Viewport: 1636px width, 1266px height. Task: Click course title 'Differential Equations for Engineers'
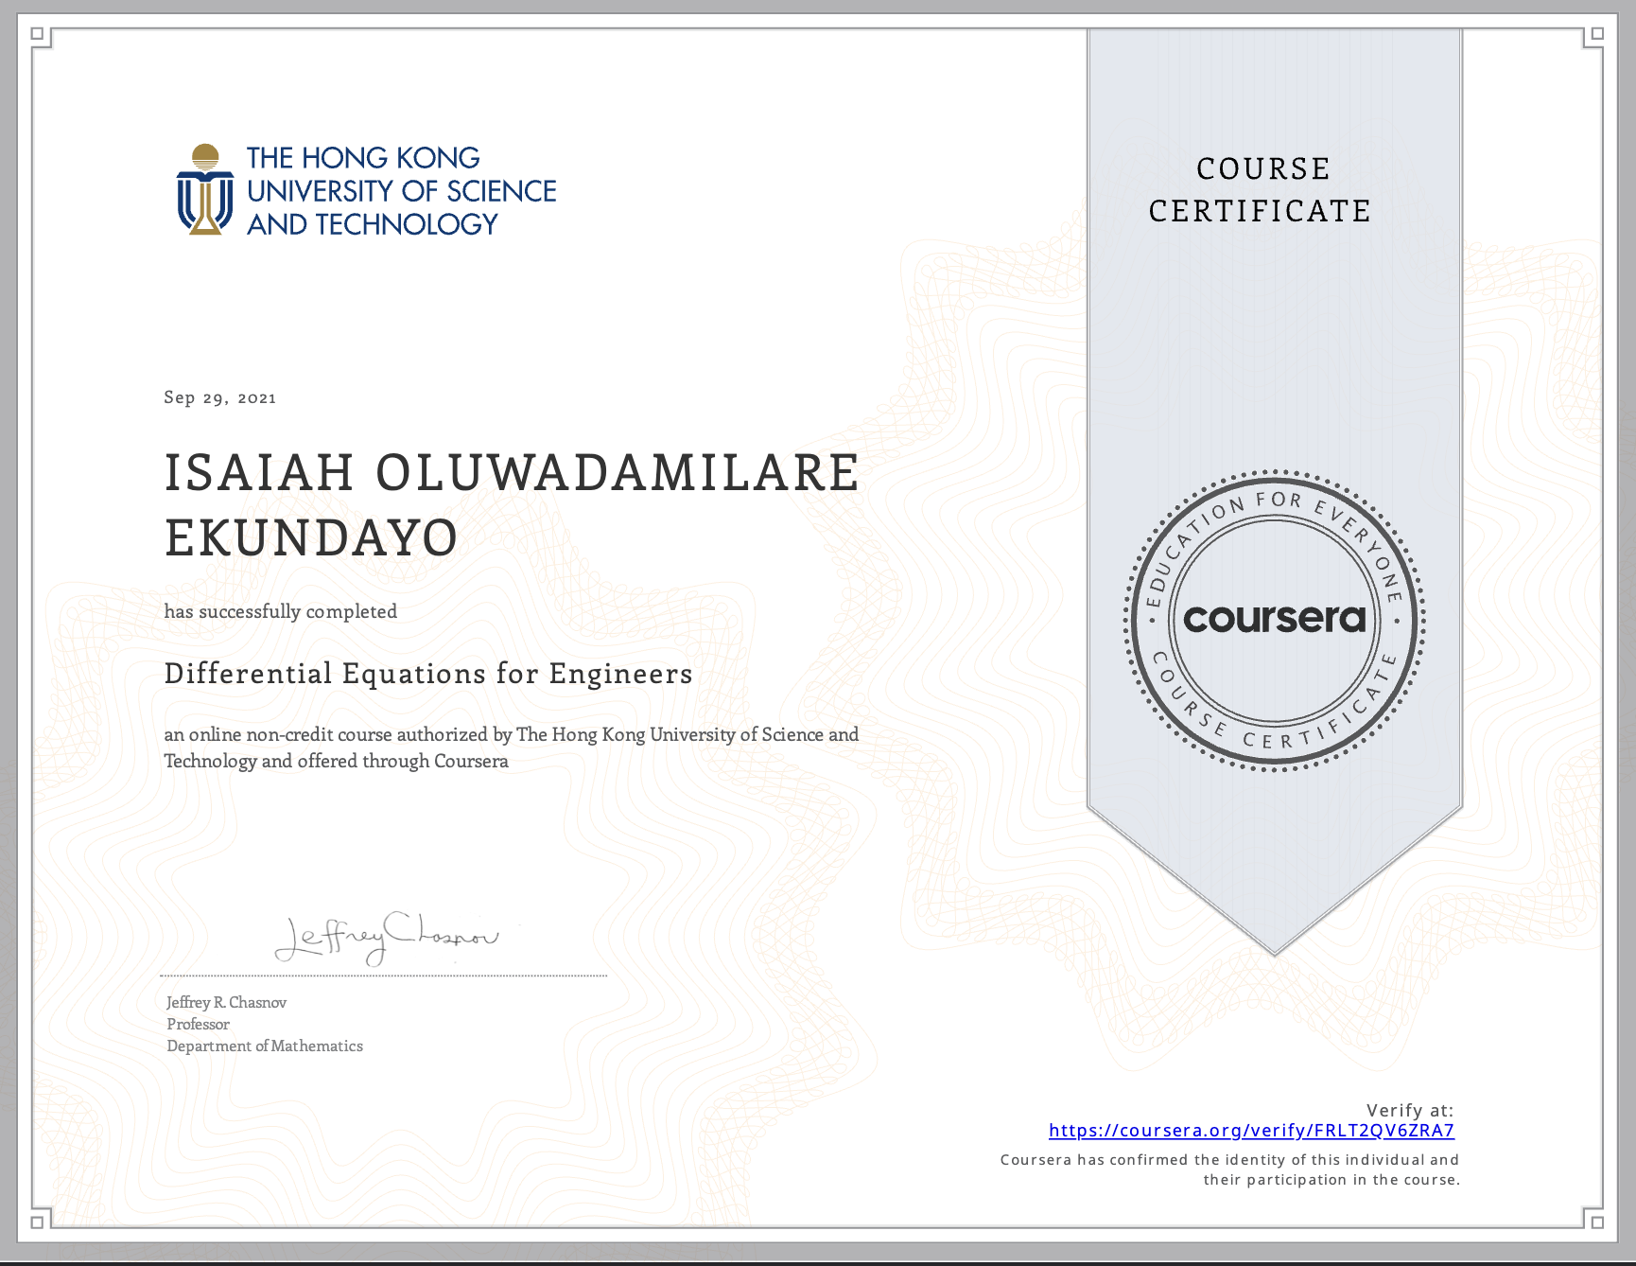pos(428,674)
